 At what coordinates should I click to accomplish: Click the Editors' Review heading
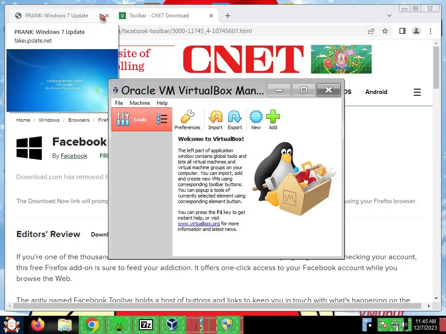click(48, 234)
